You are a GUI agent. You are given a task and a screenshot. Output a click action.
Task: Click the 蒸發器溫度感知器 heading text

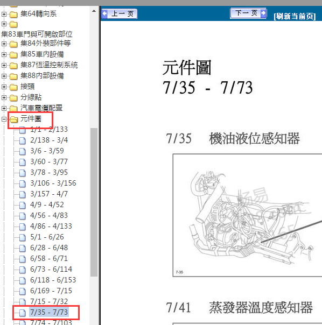coord(261,308)
